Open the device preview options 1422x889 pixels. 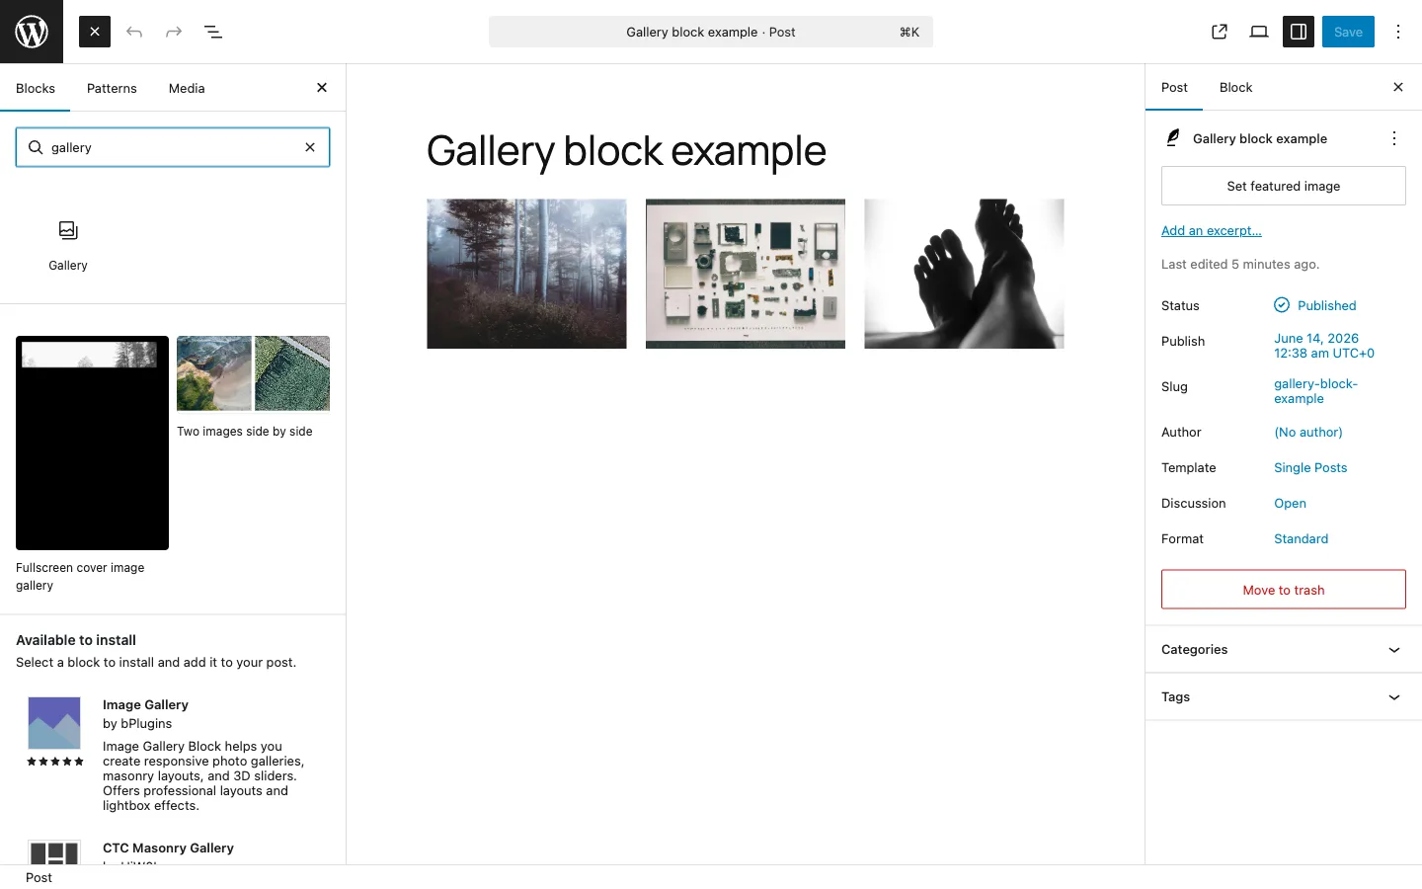click(1259, 32)
